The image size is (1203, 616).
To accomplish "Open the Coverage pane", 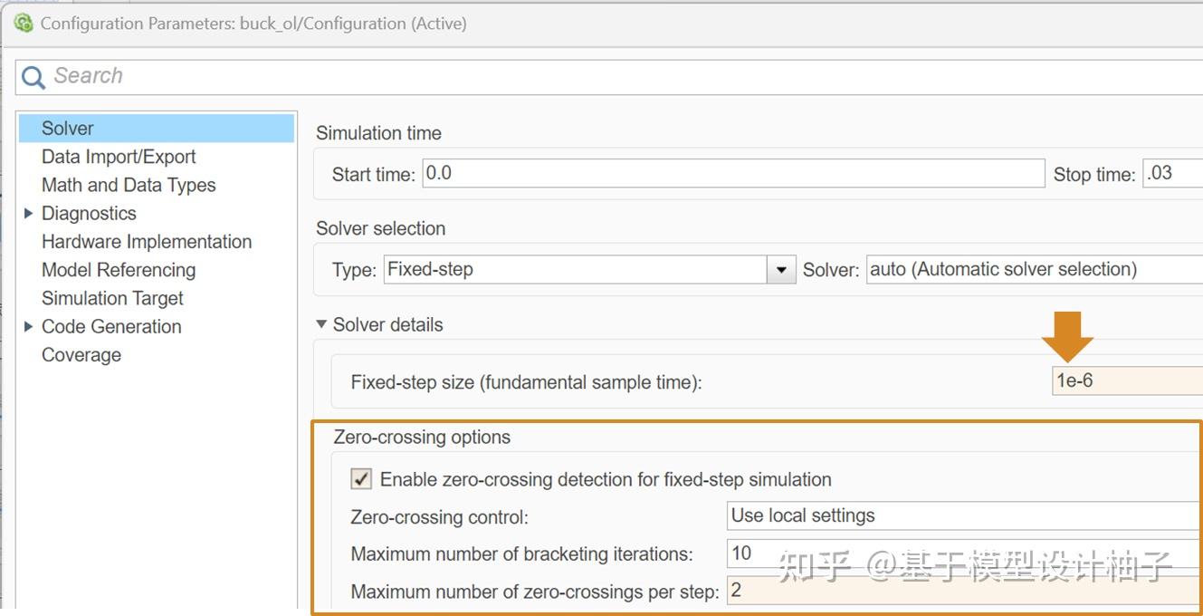I will pos(81,355).
